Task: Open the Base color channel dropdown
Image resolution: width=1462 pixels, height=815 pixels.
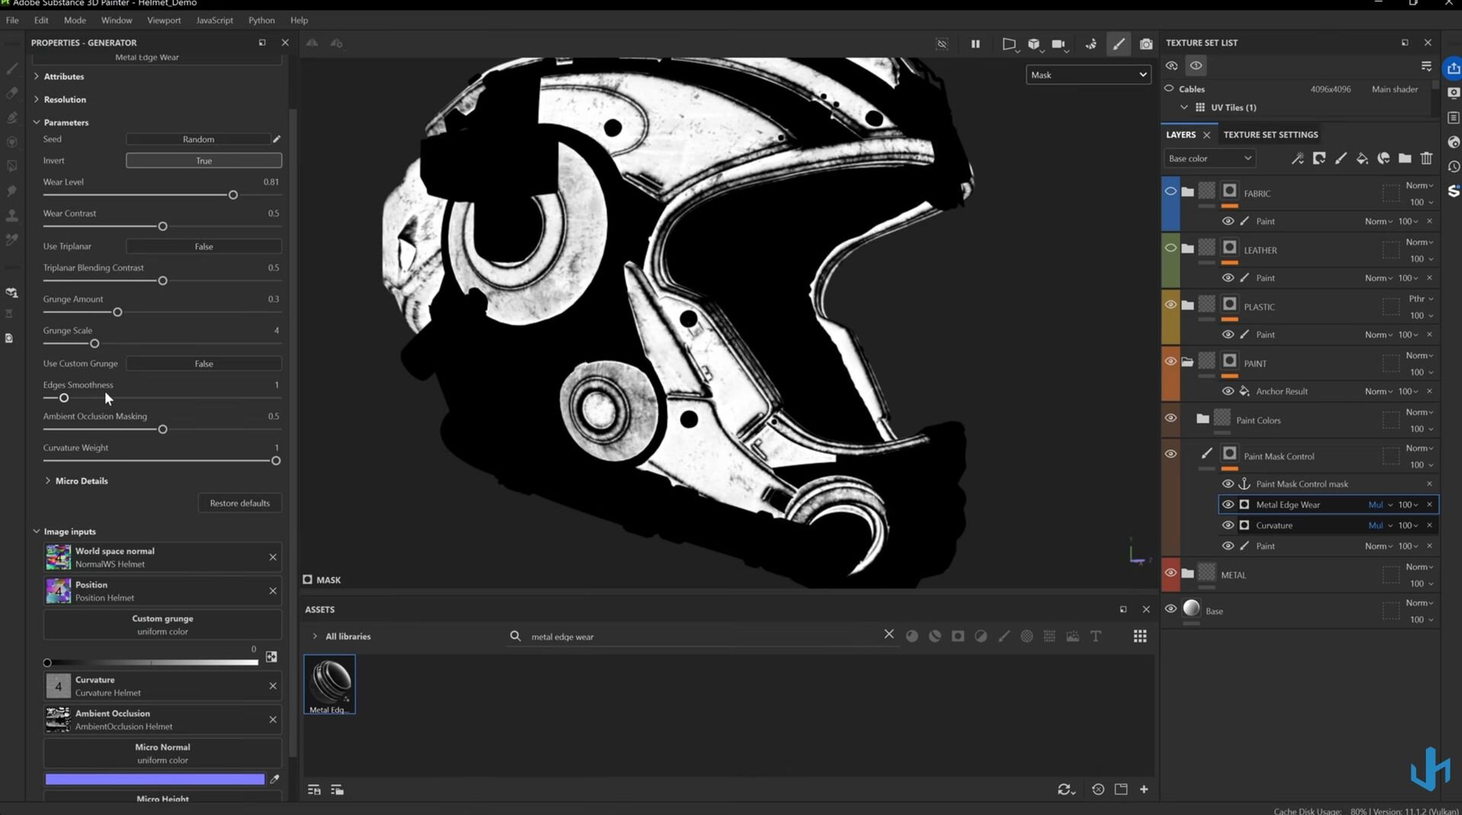Action: (1209, 158)
